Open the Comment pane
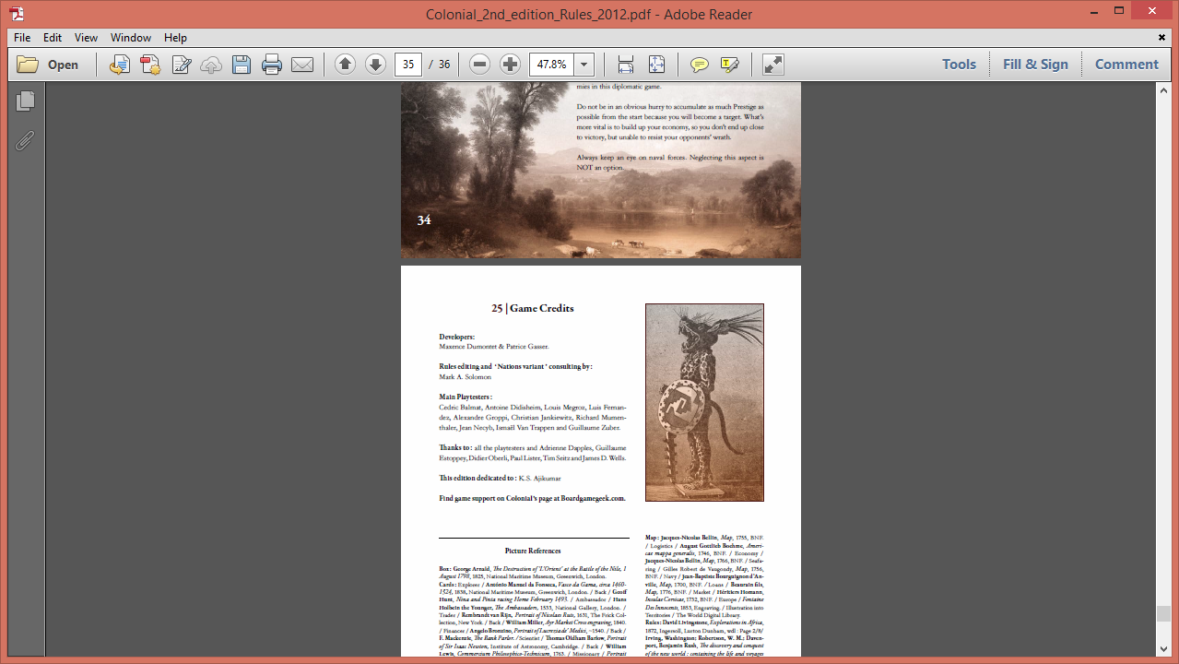The image size is (1179, 664). pos(1126,65)
